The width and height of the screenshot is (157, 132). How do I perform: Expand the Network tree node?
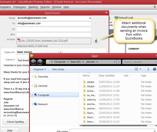coord(32,104)
